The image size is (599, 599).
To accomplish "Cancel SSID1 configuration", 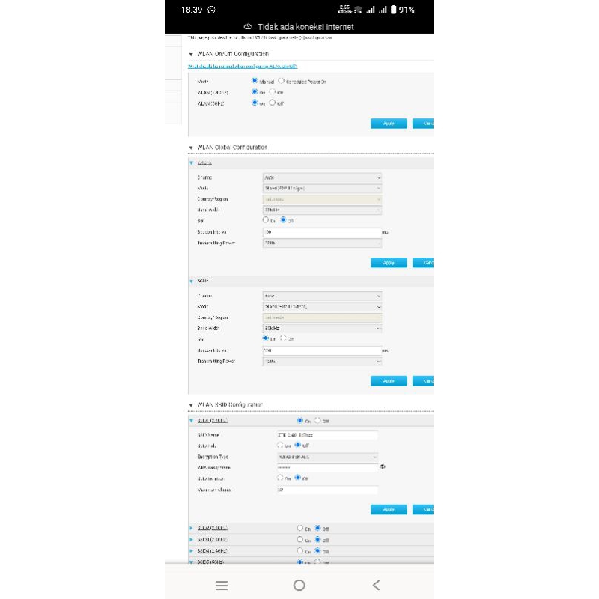I will 423,510.
